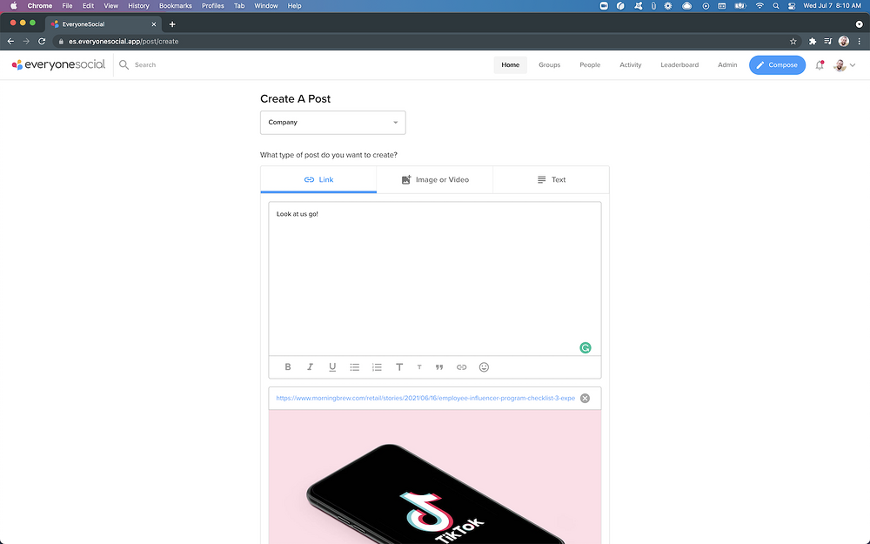The height and width of the screenshot is (544, 870).
Task: Open the Chrome media control icon
Action: coord(828,41)
